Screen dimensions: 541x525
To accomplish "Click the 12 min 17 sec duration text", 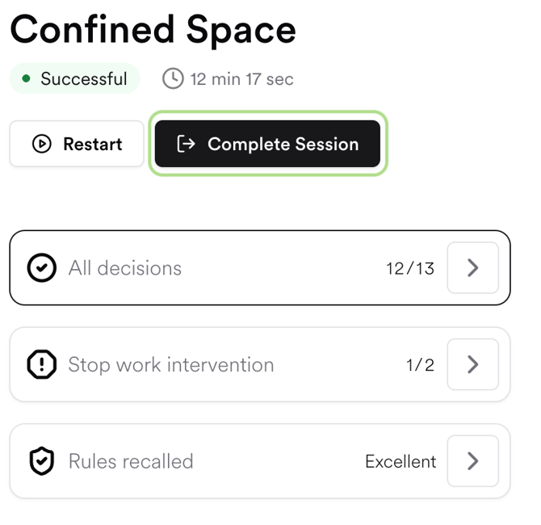I will 241,79.
